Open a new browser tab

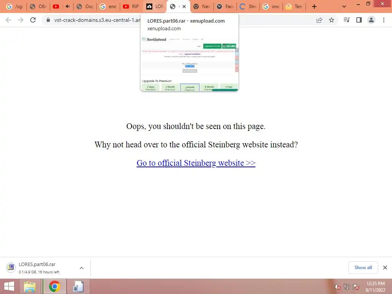point(314,7)
